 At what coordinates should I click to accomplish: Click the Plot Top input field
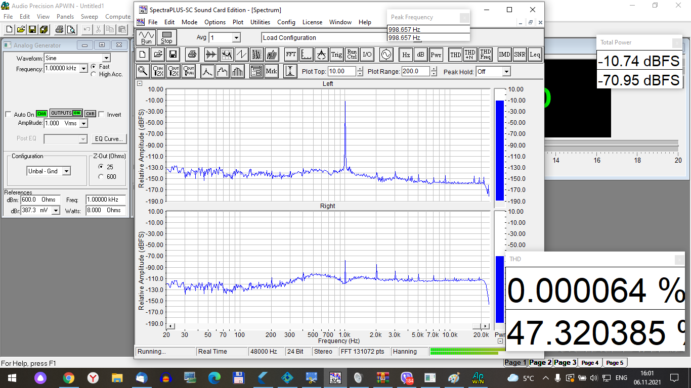[x=342, y=72]
